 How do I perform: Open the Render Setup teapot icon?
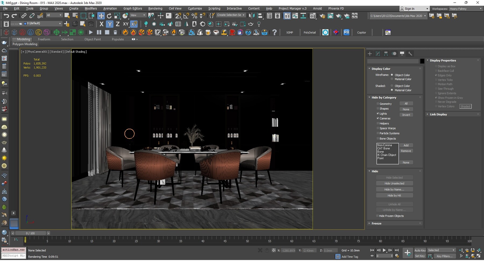pos(322,16)
